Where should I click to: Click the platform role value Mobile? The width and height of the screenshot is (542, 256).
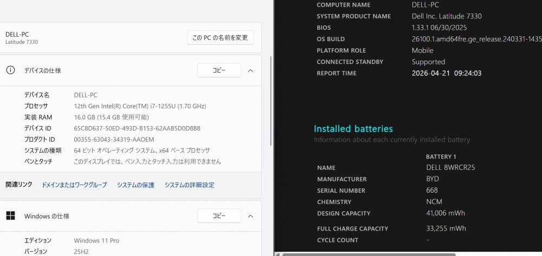(422, 50)
